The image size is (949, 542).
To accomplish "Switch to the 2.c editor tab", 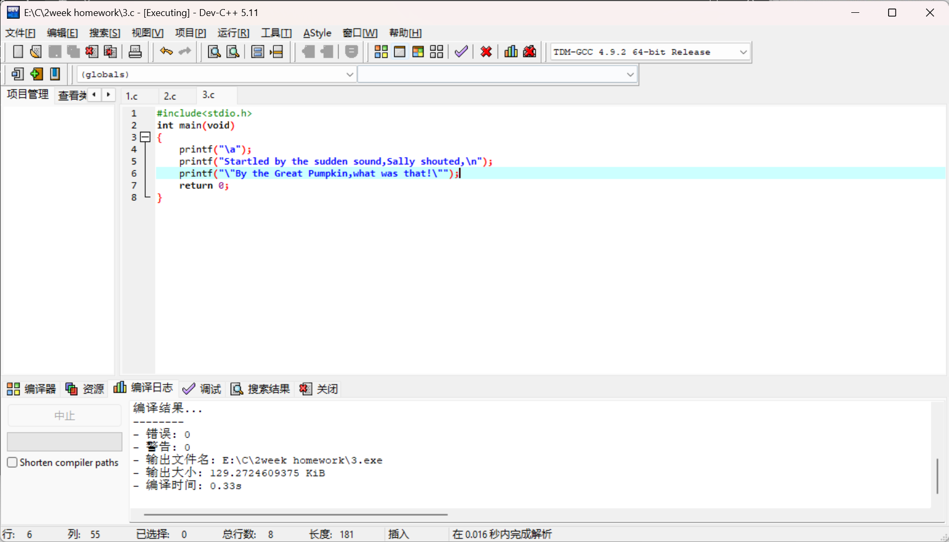I will tap(170, 96).
